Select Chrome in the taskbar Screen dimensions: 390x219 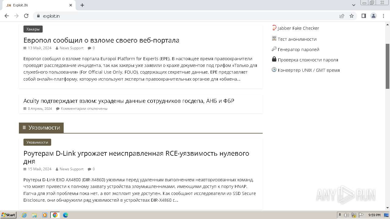pyautogui.click(x=55, y=215)
